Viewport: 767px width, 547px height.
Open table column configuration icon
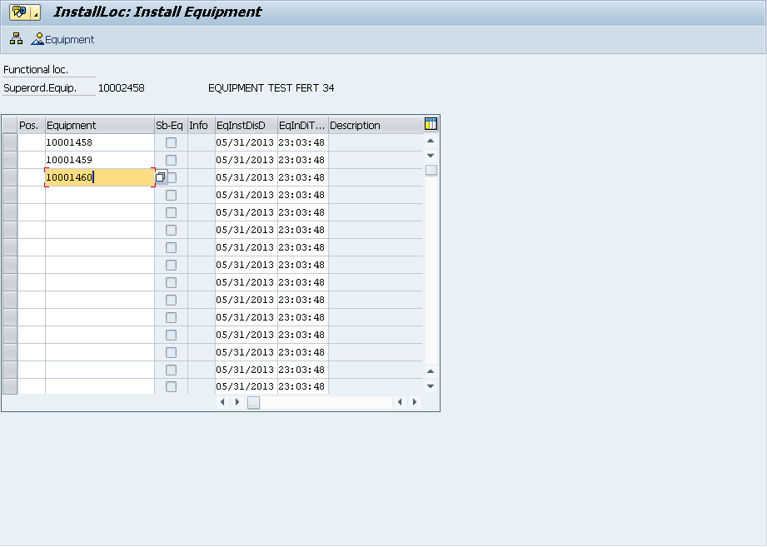431,124
